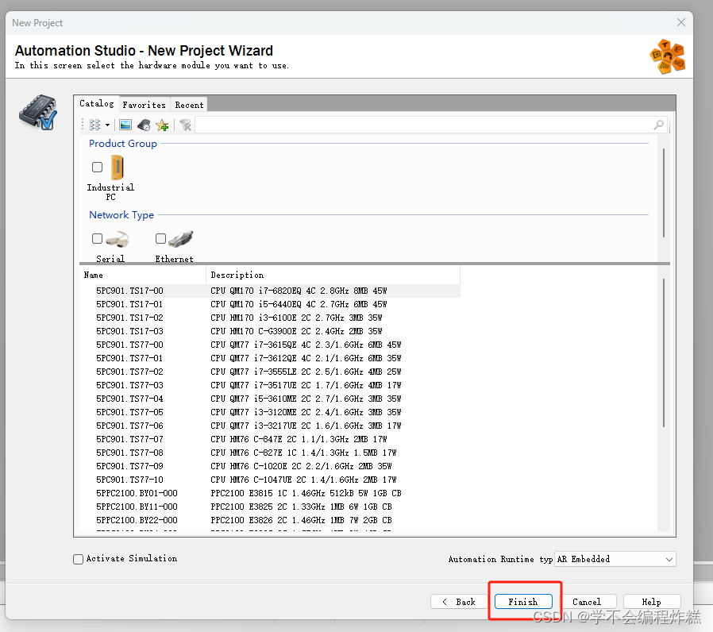Click the Finish button
This screenshot has width=713, height=632.
pyautogui.click(x=523, y=602)
